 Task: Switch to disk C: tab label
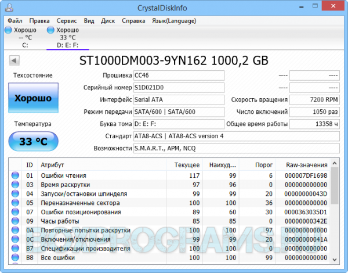pyautogui.click(x=25, y=45)
